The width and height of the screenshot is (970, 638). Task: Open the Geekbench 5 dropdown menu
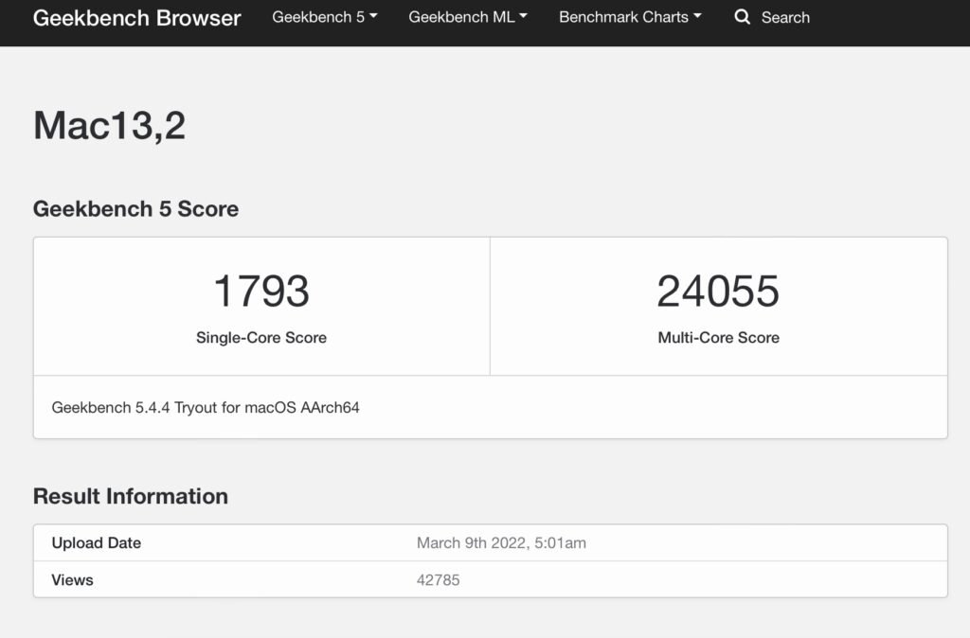click(325, 17)
